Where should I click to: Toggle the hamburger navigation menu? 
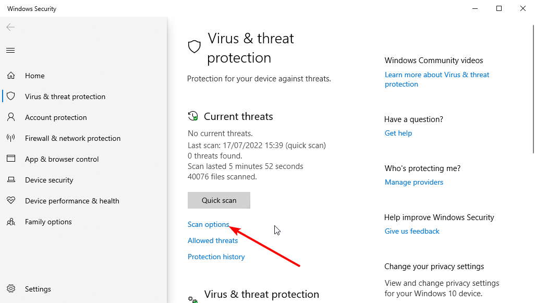tap(10, 51)
